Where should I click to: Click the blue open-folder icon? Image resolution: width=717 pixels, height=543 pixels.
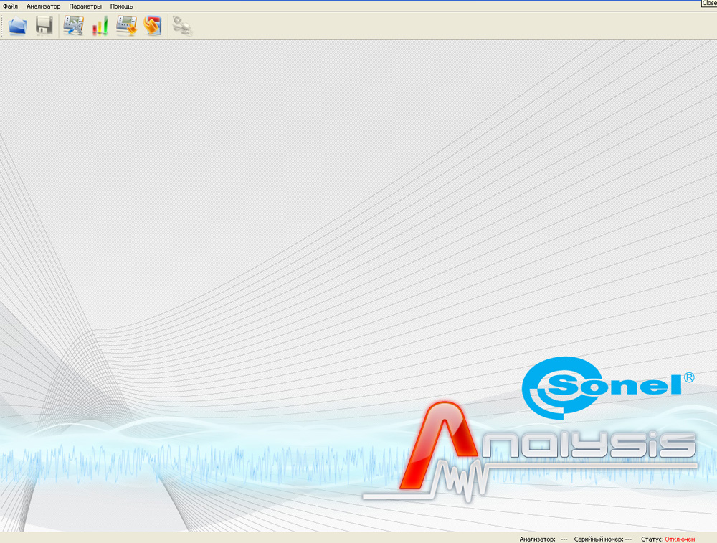18,26
